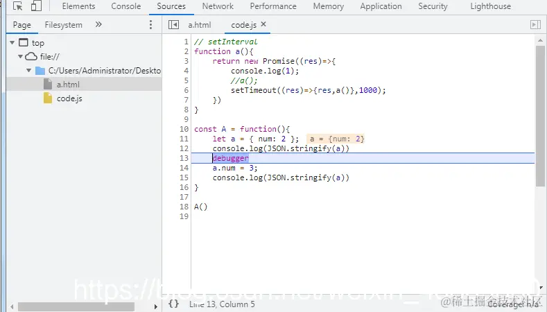Click the const A = function() line
The height and width of the screenshot is (312, 547).
coord(242,129)
